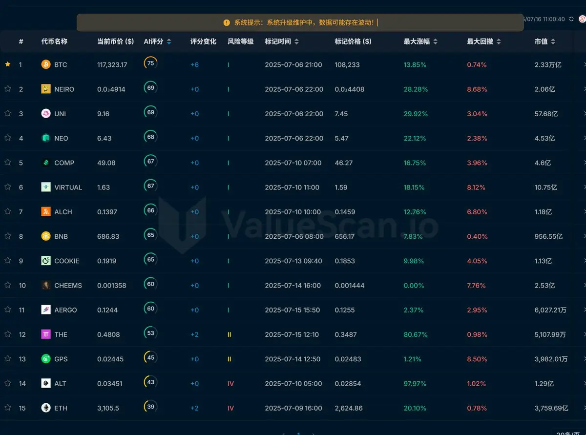Open the AERGO token name link

pyautogui.click(x=66, y=310)
